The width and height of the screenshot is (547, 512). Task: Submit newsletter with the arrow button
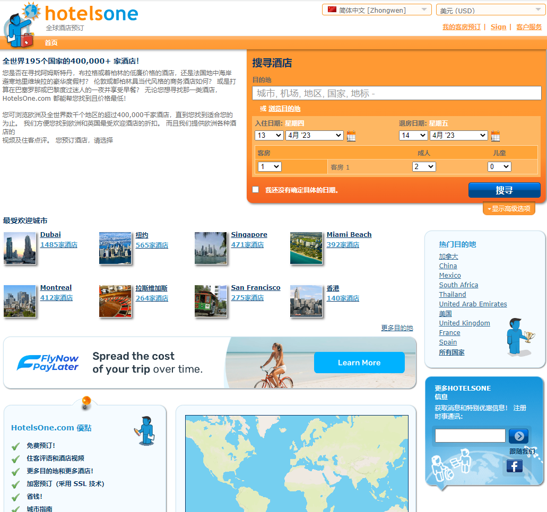pyautogui.click(x=518, y=436)
